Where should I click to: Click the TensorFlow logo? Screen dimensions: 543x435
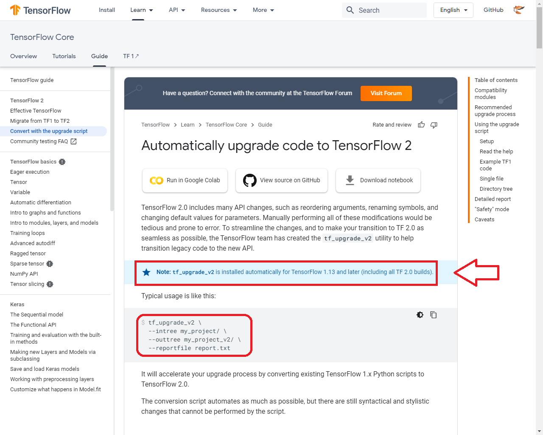pyautogui.click(x=40, y=10)
